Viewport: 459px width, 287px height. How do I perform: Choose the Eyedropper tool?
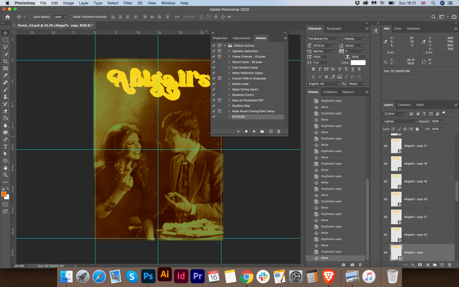5,75
